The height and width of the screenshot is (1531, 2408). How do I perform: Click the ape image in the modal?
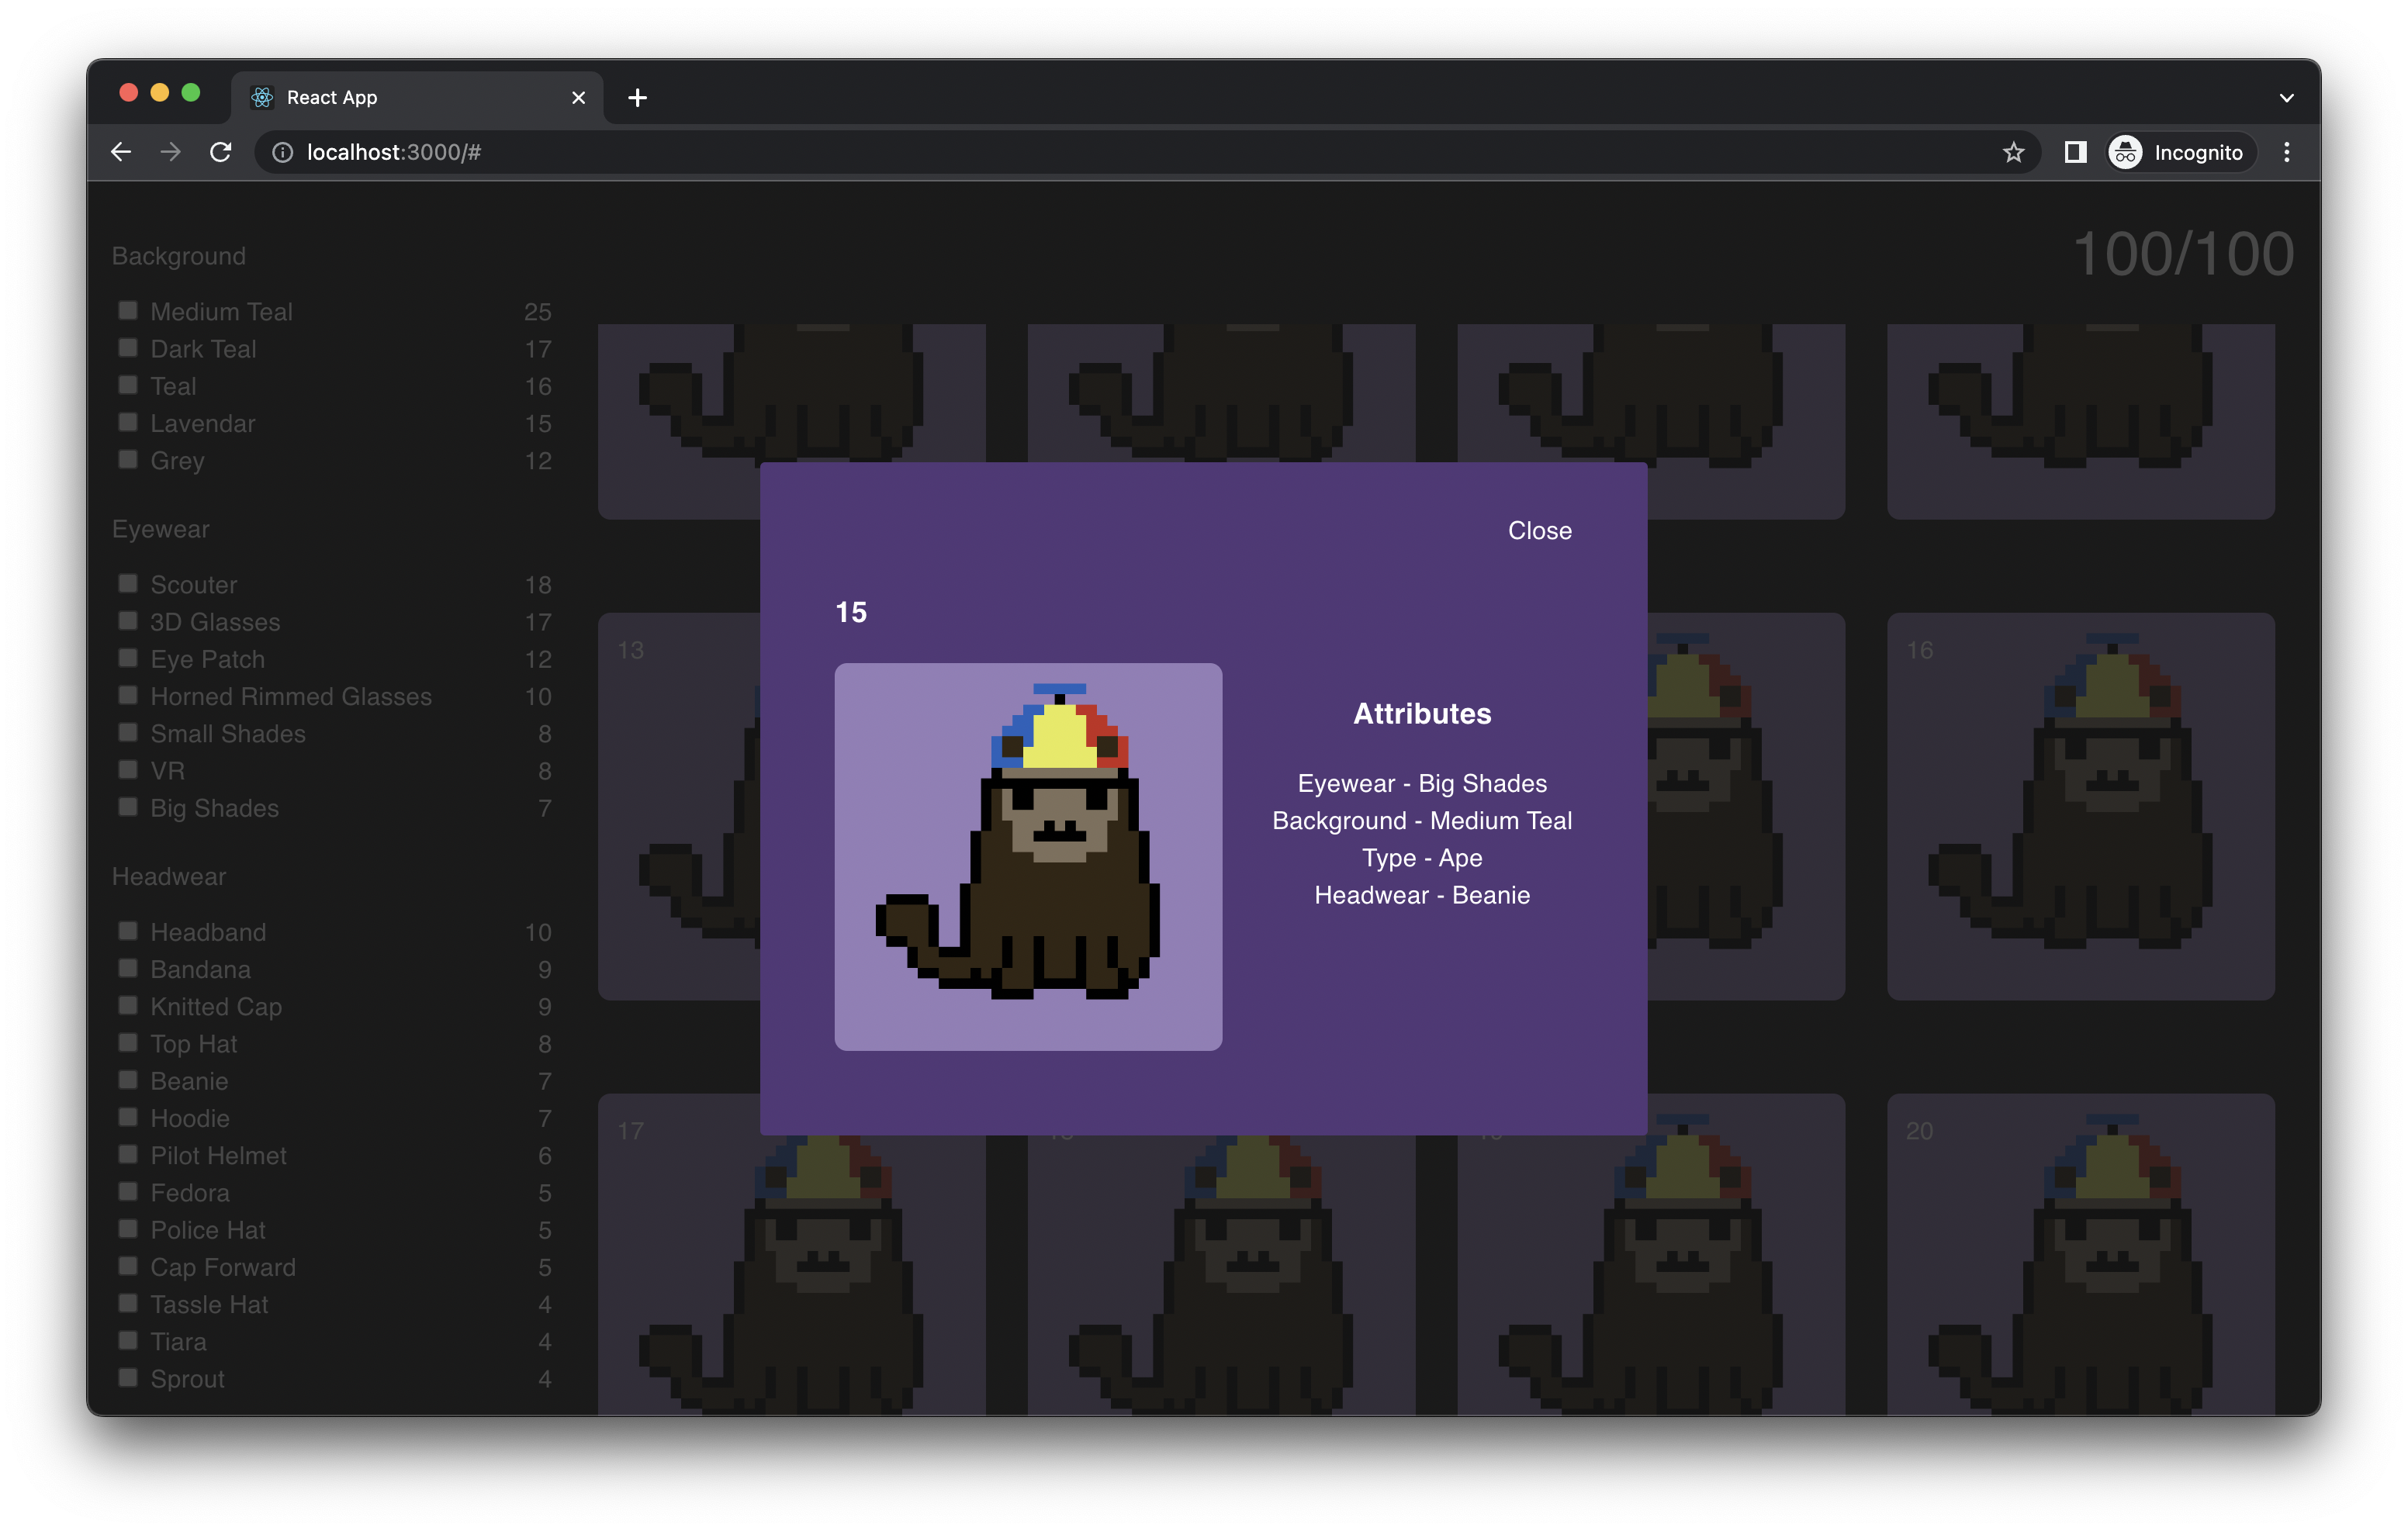[x=1028, y=856]
